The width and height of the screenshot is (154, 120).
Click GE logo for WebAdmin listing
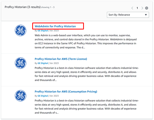coord(20,31)
